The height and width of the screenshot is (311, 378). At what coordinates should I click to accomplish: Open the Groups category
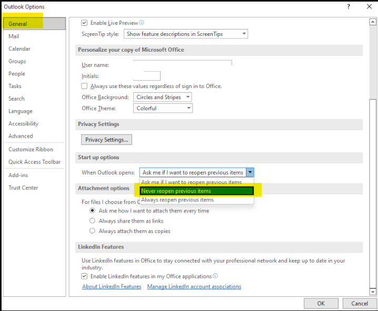(34, 61)
